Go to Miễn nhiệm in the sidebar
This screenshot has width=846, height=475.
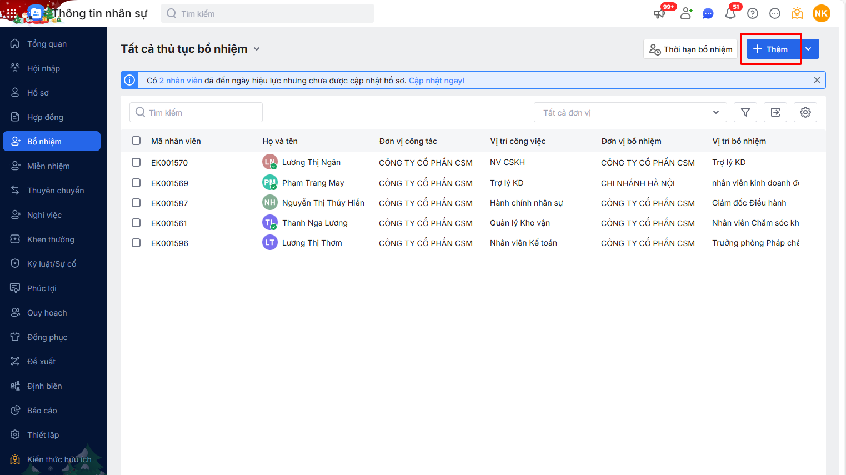coord(48,166)
